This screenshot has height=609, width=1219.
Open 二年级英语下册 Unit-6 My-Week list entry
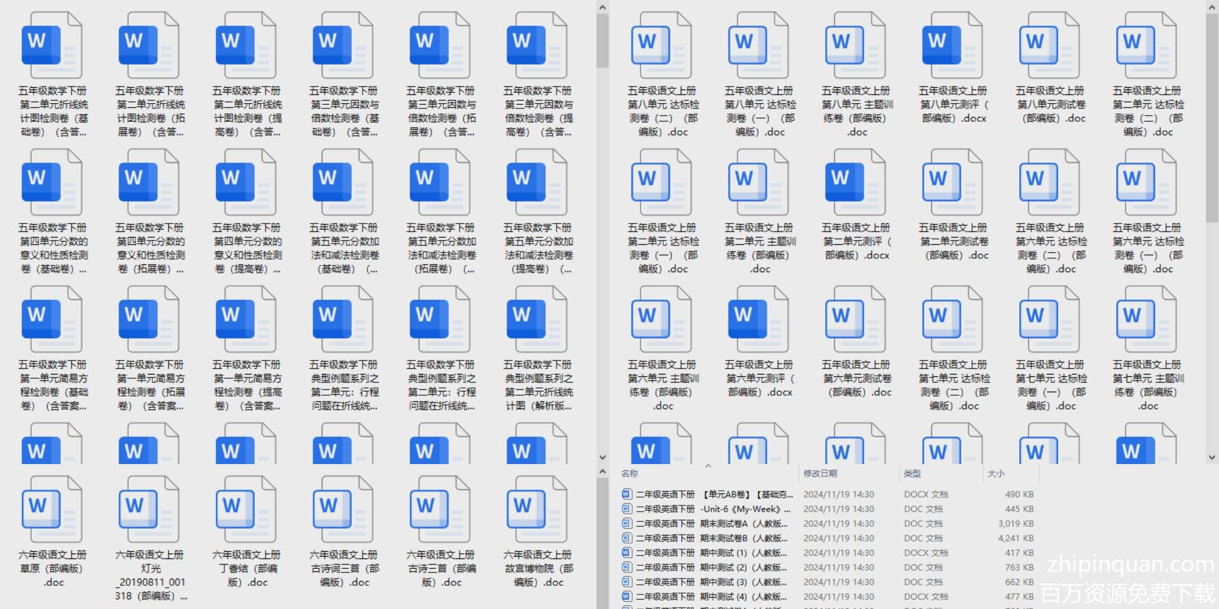click(x=713, y=509)
